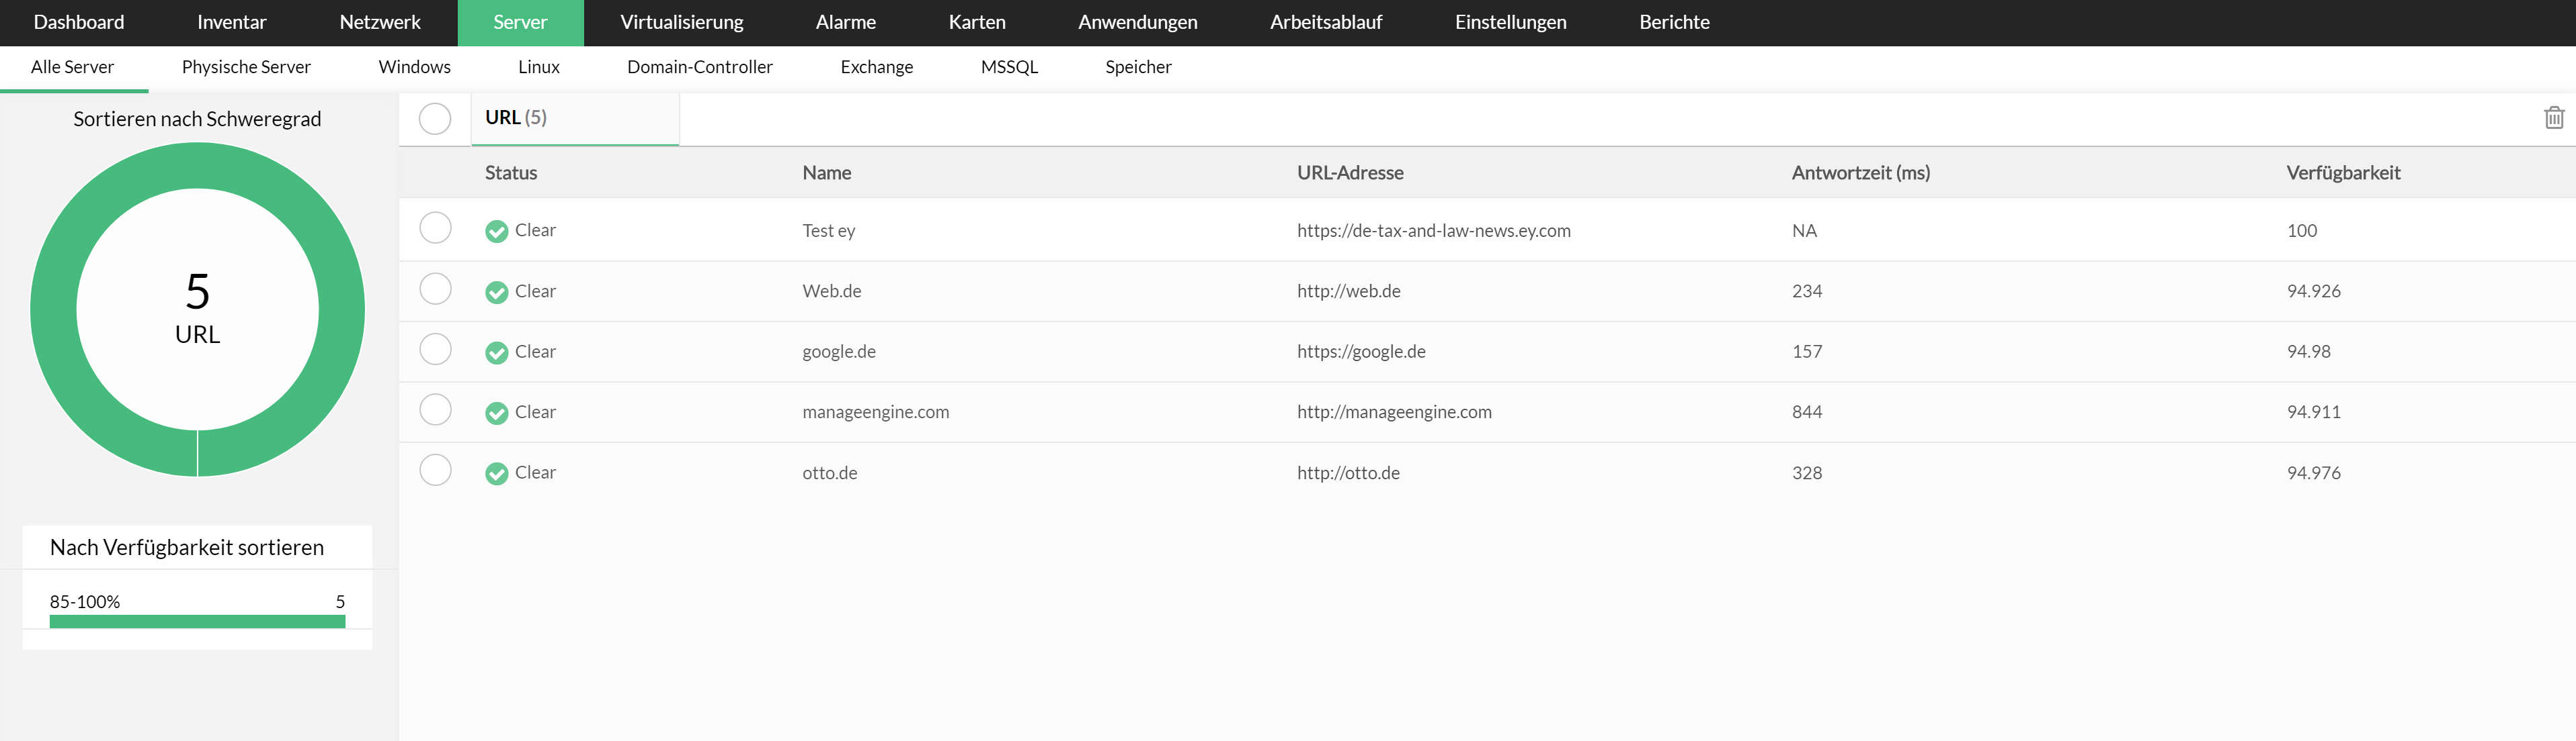Viewport: 2576px width, 741px height.
Task: Sort by URL-Adresse column header
Action: (x=1350, y=172)
